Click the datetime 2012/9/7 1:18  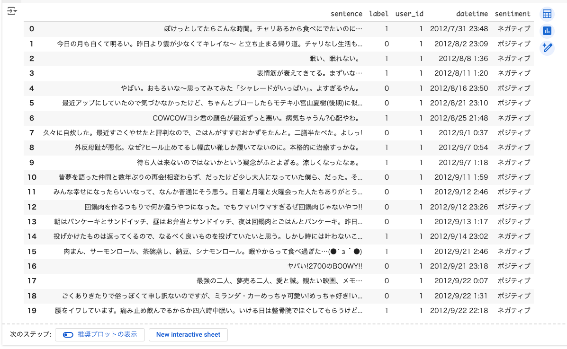(463, 163)
